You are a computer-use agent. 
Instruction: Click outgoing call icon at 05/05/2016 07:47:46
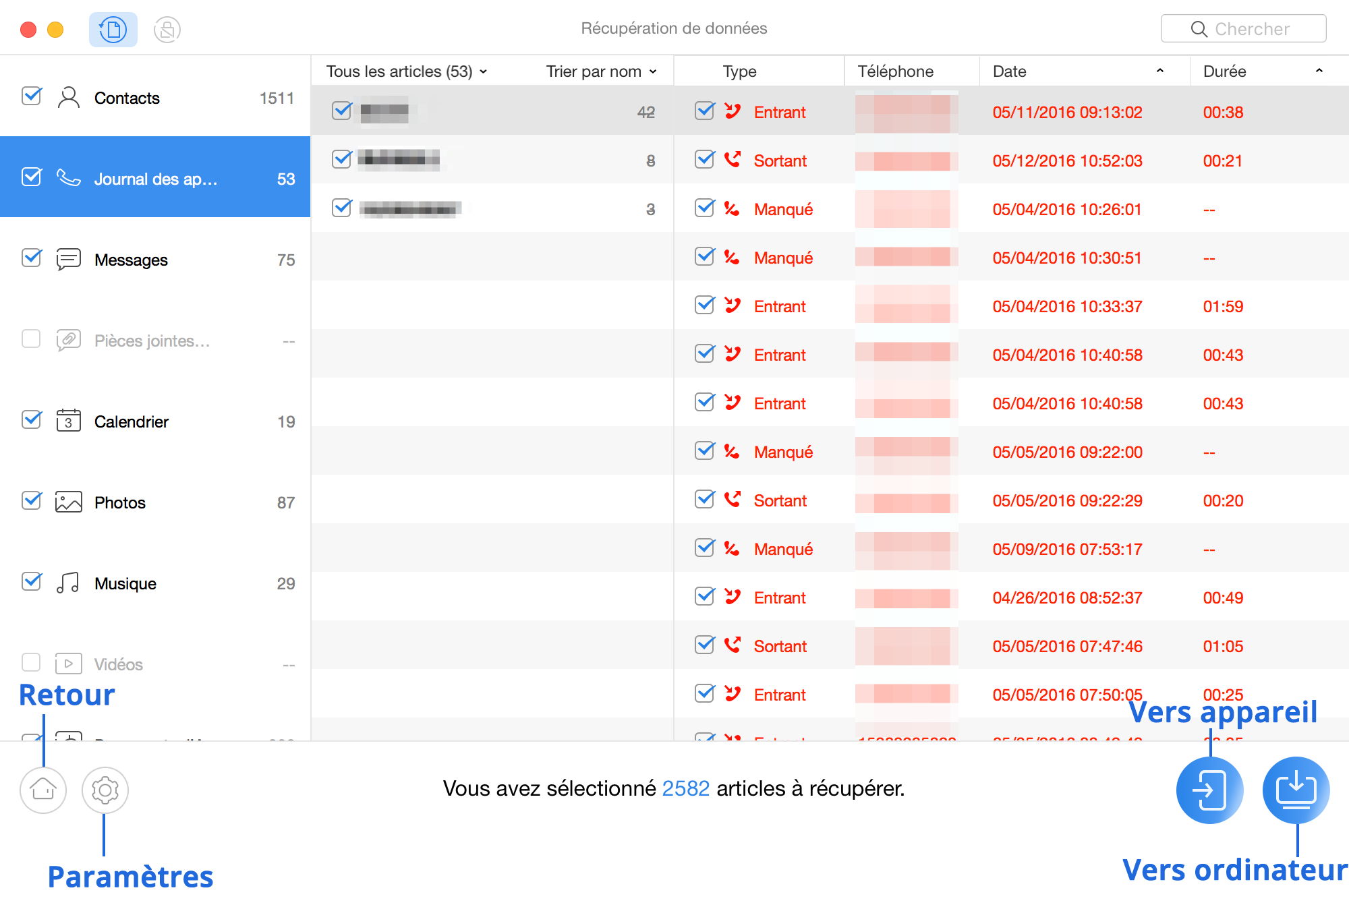(732, 645)
